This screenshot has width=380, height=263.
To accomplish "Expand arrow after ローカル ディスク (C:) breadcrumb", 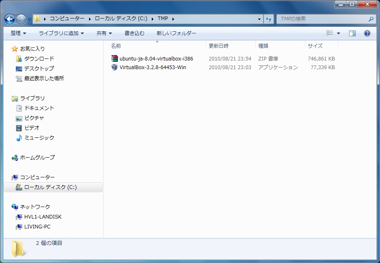I will 152,19.
